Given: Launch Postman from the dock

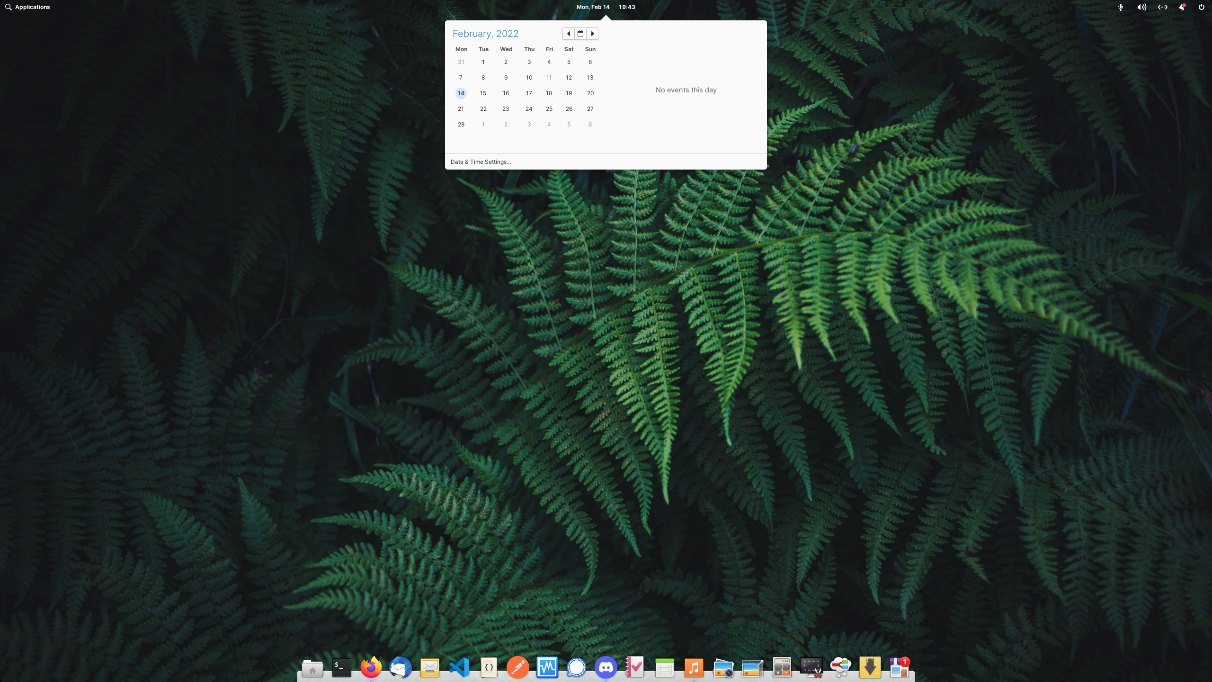Looking at the screenshot, I should click(518, 668).
